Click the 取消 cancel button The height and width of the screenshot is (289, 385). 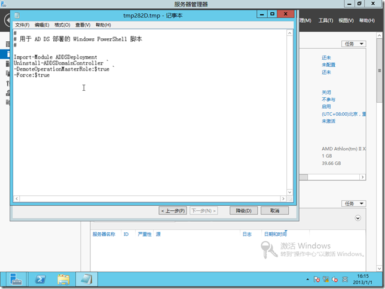point(274,211)
